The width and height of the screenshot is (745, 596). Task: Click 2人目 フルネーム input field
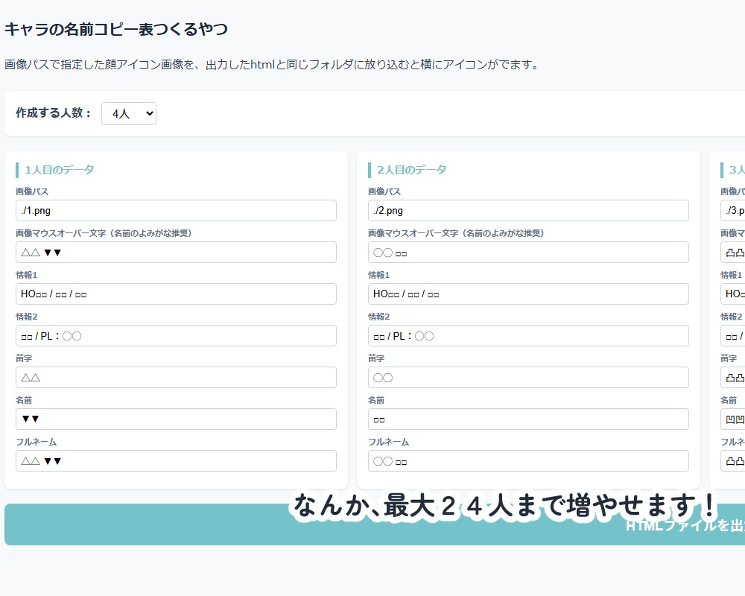point(528,461)
